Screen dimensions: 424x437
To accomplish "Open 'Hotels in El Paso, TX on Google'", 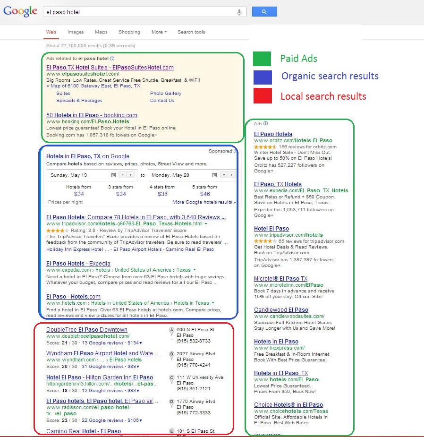I will coord(88,156).
